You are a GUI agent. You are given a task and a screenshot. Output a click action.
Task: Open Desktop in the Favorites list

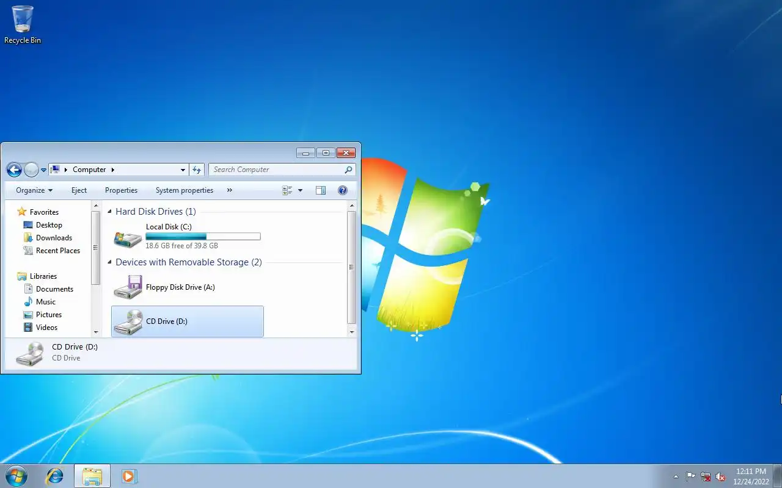[49, 225]
